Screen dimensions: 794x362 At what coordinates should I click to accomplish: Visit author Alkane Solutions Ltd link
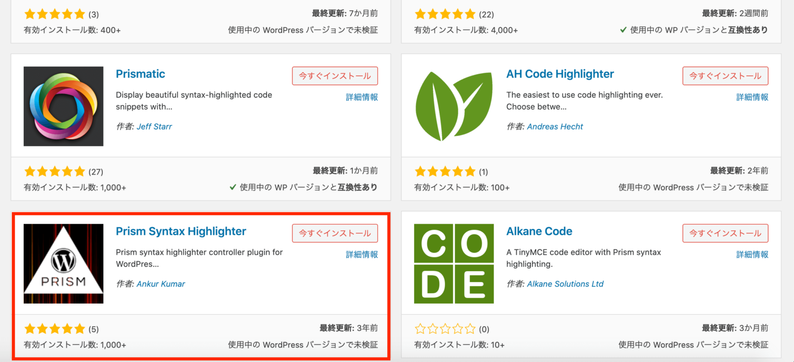coord(565,284)
